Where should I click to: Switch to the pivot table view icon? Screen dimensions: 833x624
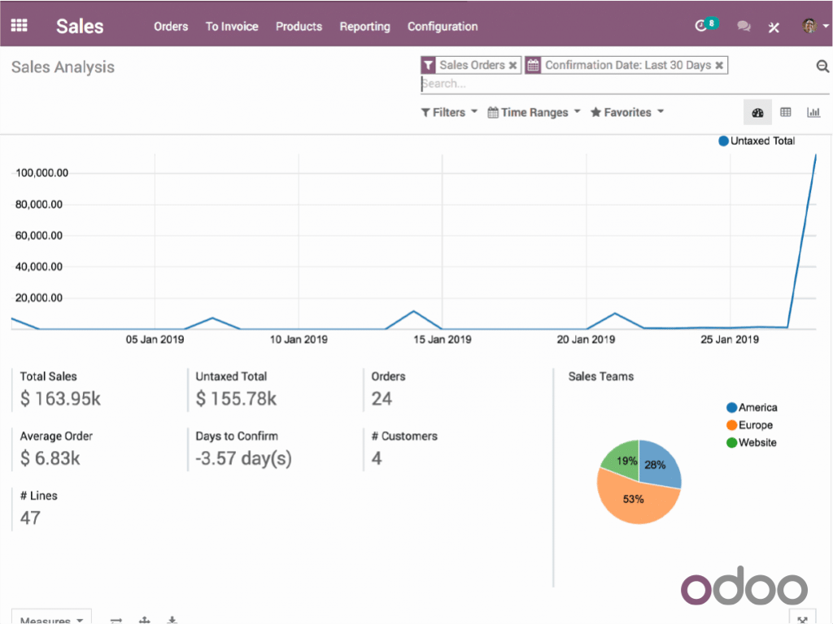(785, 112)
